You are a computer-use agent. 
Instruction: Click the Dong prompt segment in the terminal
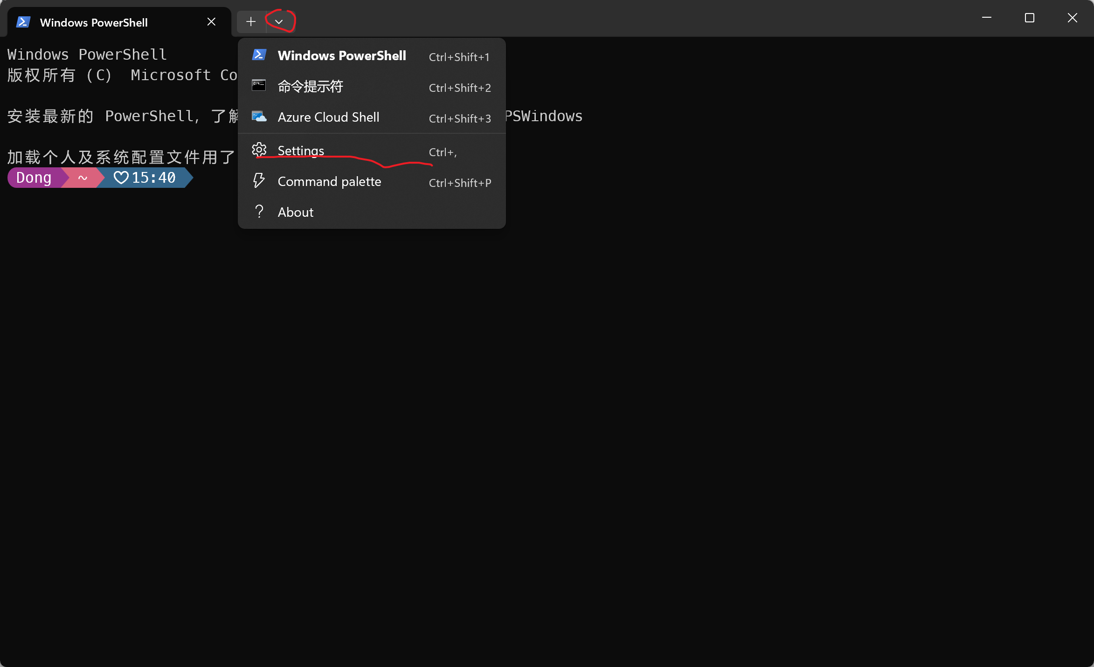tap(34, 178)
